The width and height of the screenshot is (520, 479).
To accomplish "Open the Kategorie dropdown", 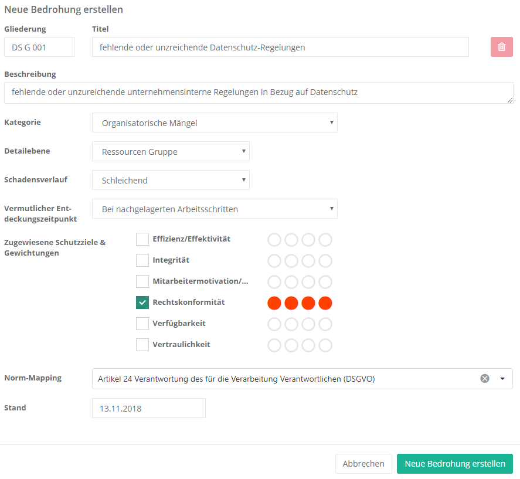I will tap(215, 123).
